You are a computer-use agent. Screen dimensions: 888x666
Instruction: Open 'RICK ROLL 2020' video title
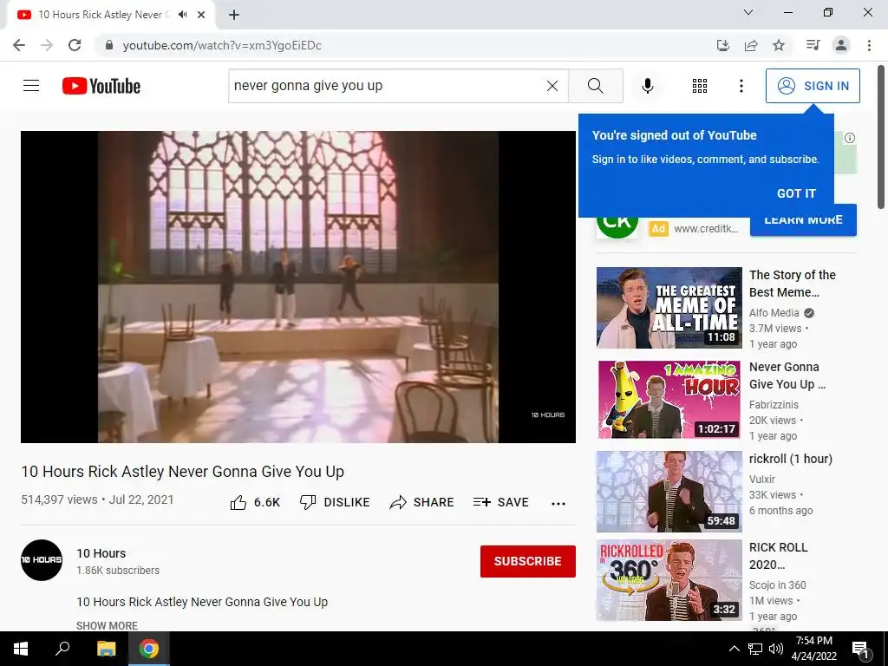(x=778, y=556)
